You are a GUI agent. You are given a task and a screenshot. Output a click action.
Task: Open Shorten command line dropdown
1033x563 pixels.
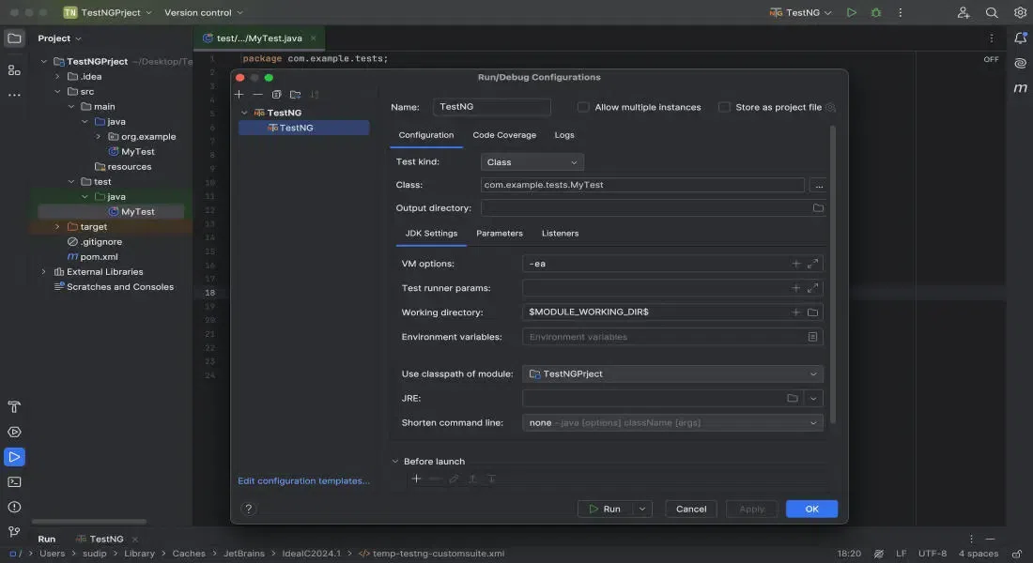pos(672,423)
